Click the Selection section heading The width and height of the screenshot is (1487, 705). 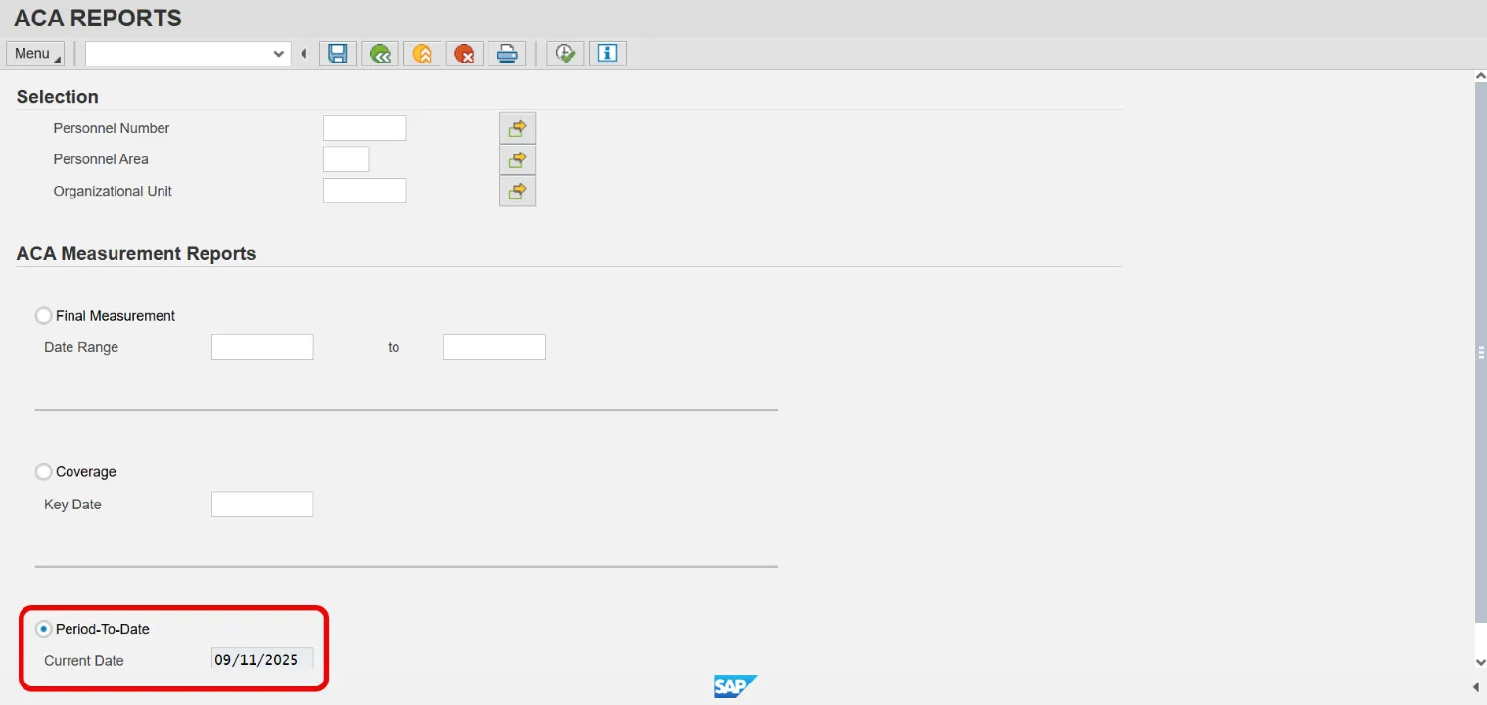tap(58, 96)
